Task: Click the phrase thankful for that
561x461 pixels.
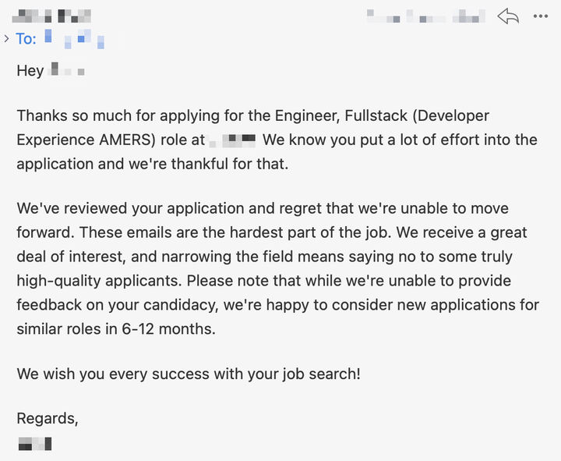Action: click(230, 164)
